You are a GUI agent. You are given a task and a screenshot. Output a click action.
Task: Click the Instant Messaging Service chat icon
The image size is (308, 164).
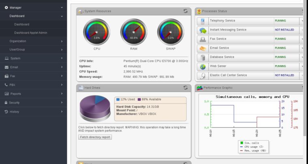click(202, 30)
